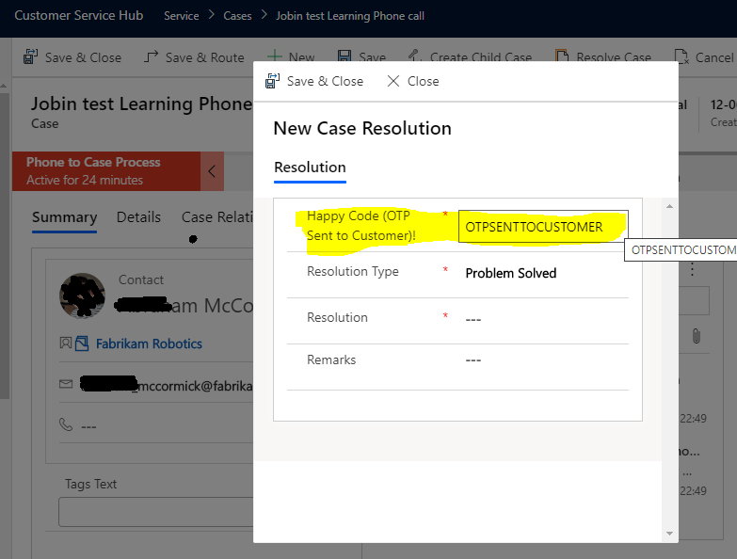Collapse the Phone to Case Process chevron
Screen dimensions: 737x559
(x=212, y=171)
